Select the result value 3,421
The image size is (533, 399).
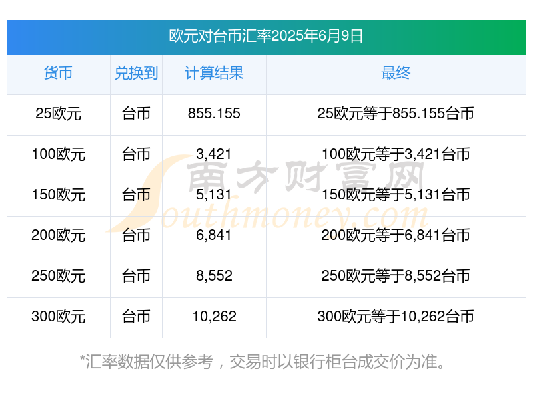(x=214, y=154)
